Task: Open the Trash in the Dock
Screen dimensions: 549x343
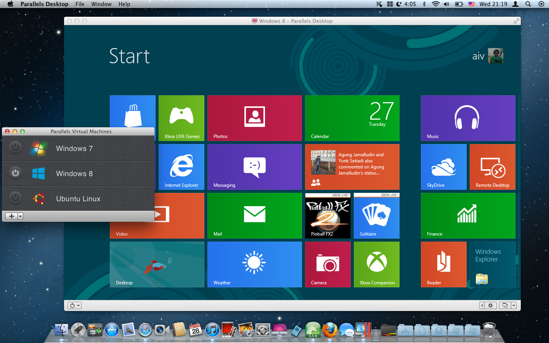Action: click(x=489, y=330)
